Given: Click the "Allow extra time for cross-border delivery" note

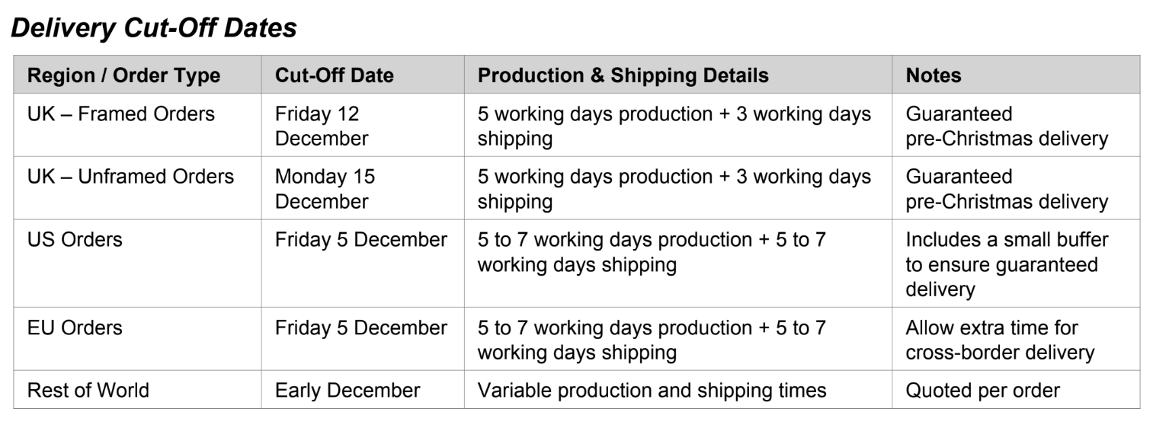Looking at the screenshot, I should click(x=1000, y=340).
